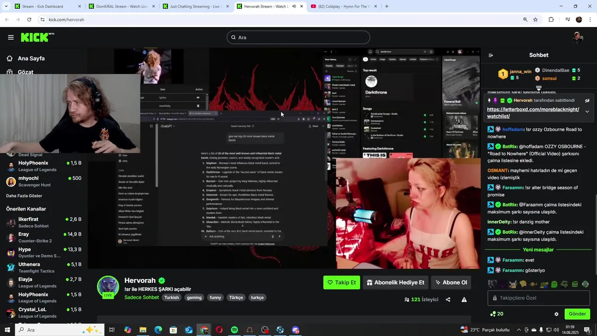Show hidden system tray icons

(519, 330)
